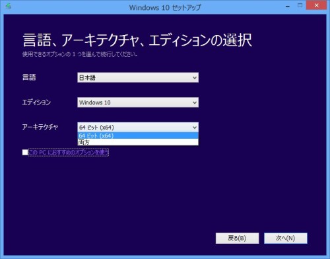Click the label text この PC におすすめのオプションを使う
The height and width of the screenshot is (259, 330).
(x=69, y=153)
